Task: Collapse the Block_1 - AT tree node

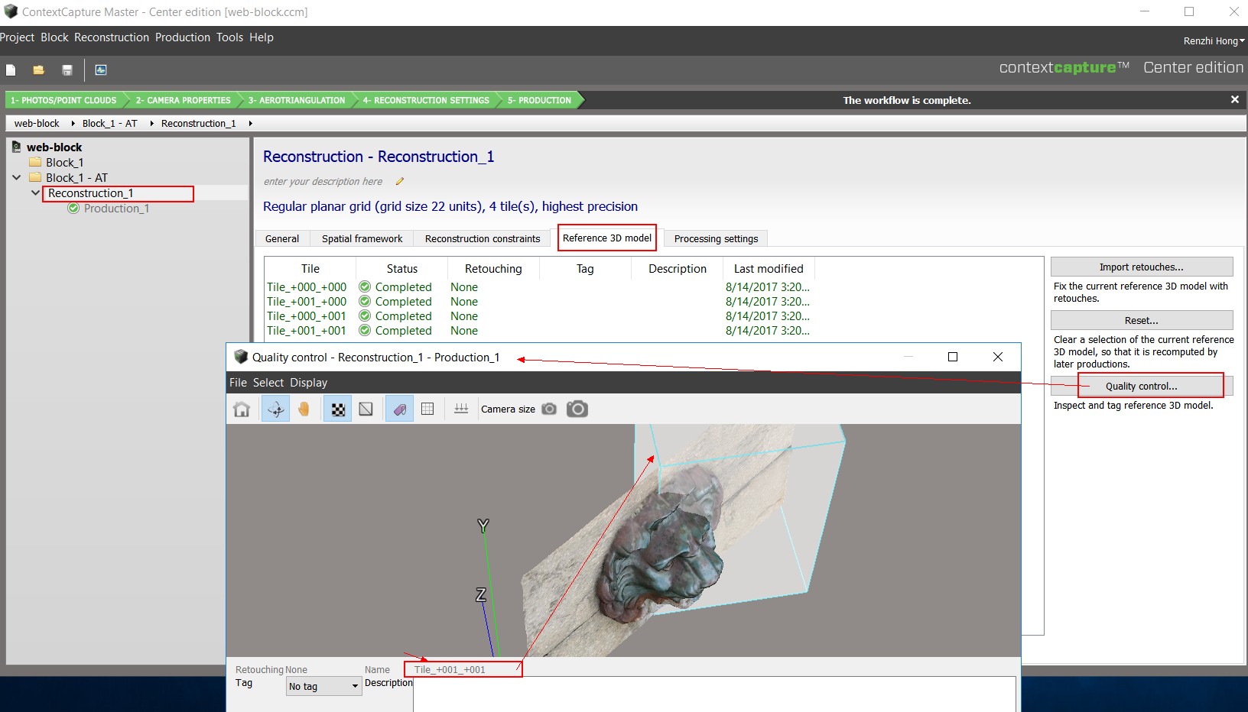Action: [16, 177]
